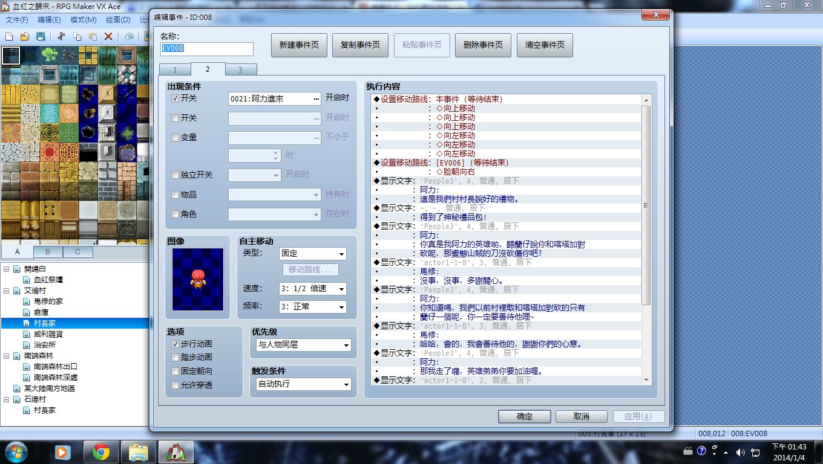The height and width of the screenshot is (464, 823).
Task: Click the volume speaker tray icon
Action: tap(741, 451)
